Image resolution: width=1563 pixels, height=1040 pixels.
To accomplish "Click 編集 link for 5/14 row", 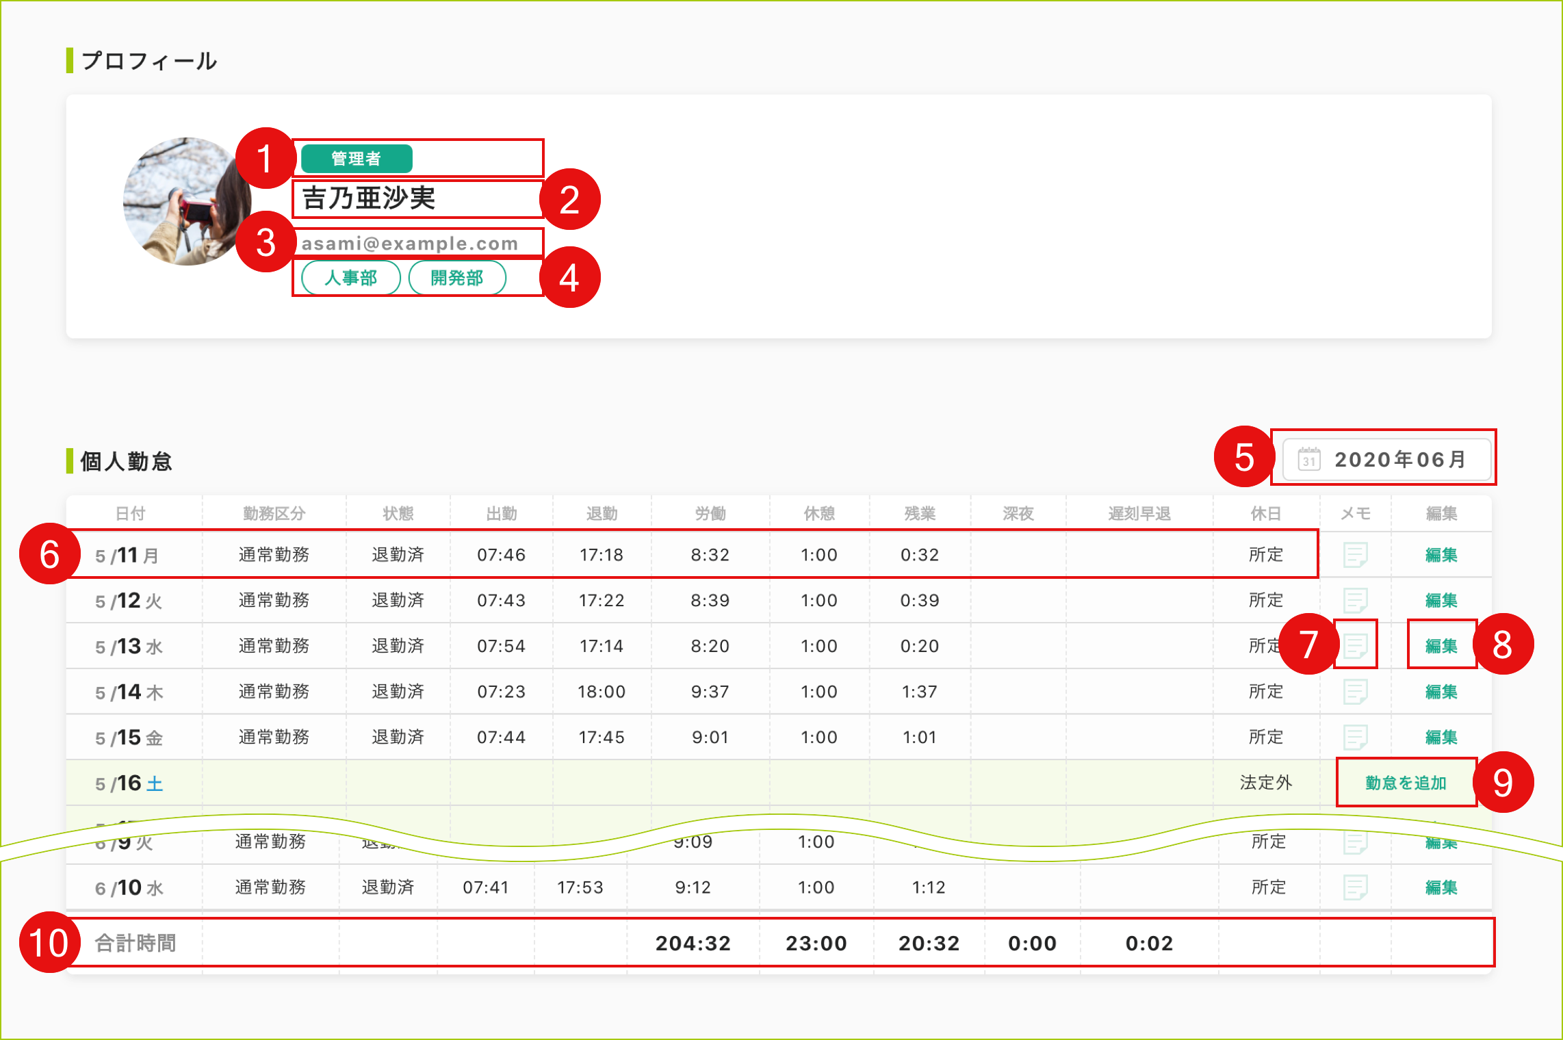I will [x=1441, y=692].
